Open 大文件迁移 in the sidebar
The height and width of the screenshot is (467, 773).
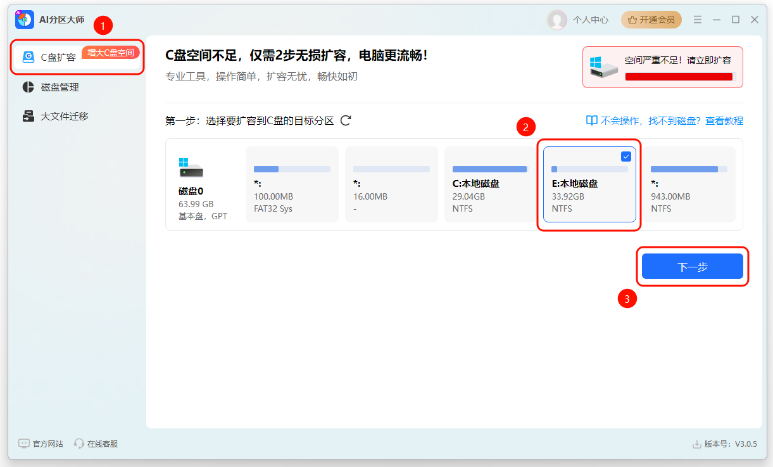click(x=65, y=116)
